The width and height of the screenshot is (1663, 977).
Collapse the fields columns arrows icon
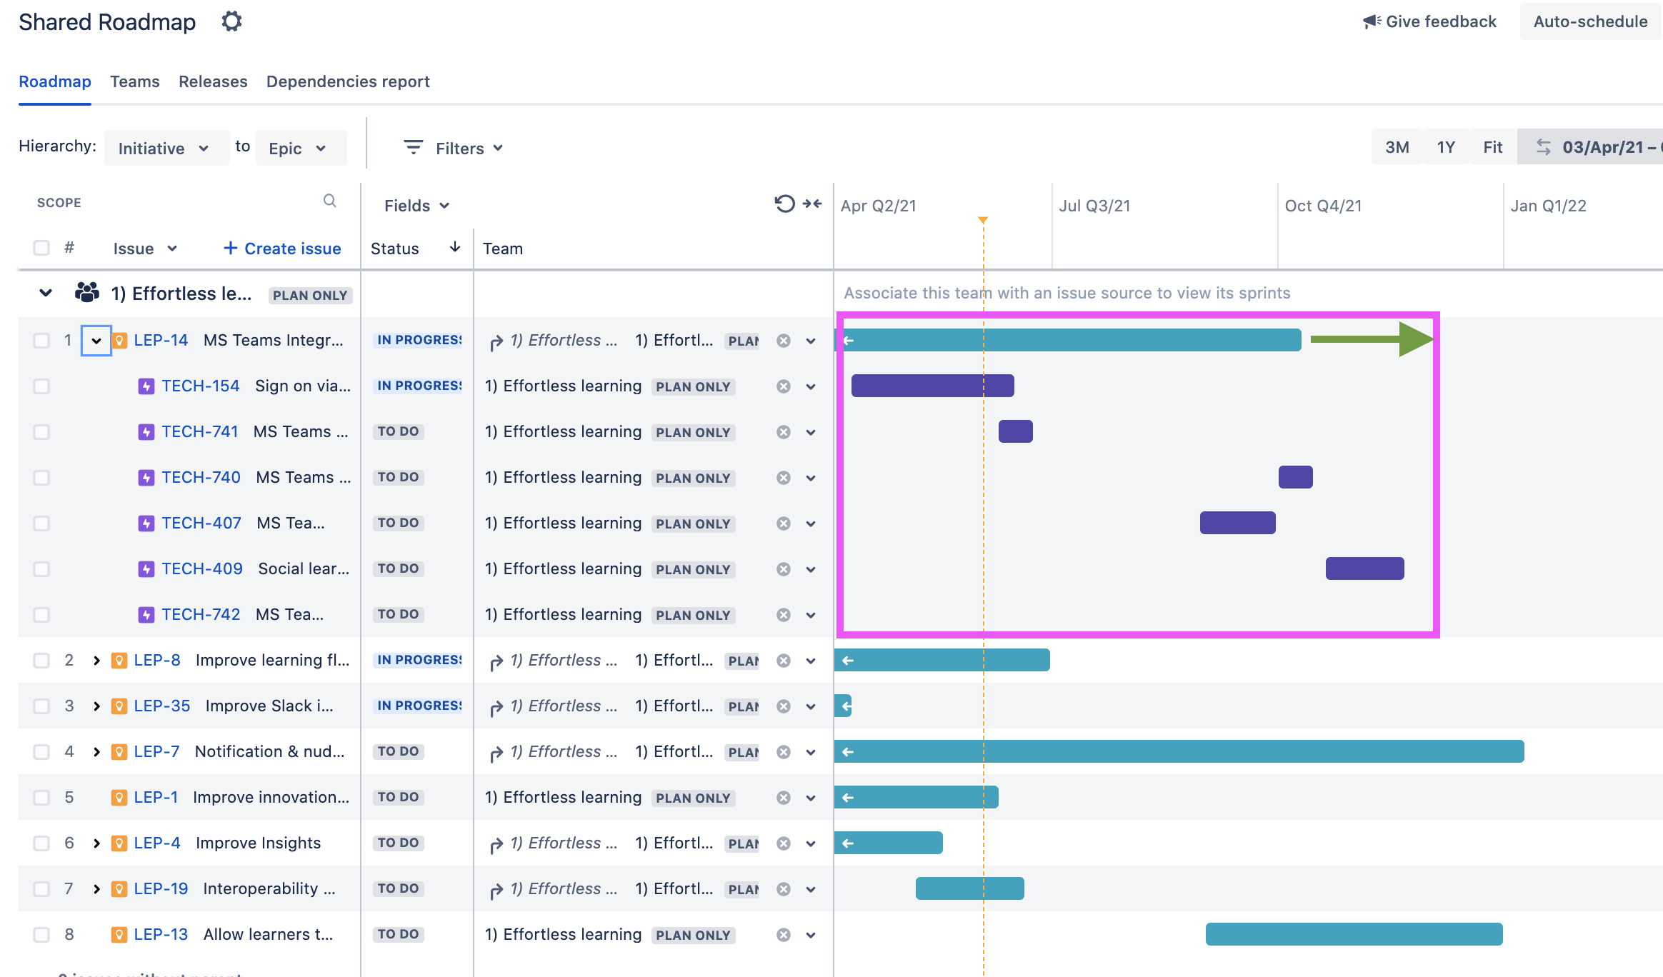coord(812,204)
